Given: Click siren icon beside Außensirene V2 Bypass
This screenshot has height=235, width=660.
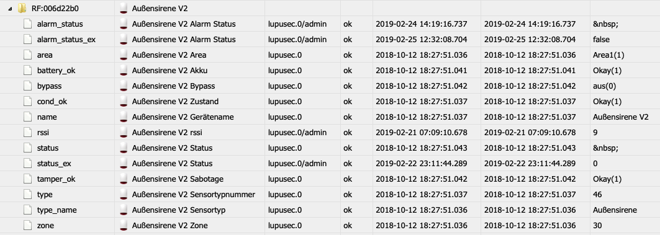Looking at the screenshot, I should pos(124,86).
